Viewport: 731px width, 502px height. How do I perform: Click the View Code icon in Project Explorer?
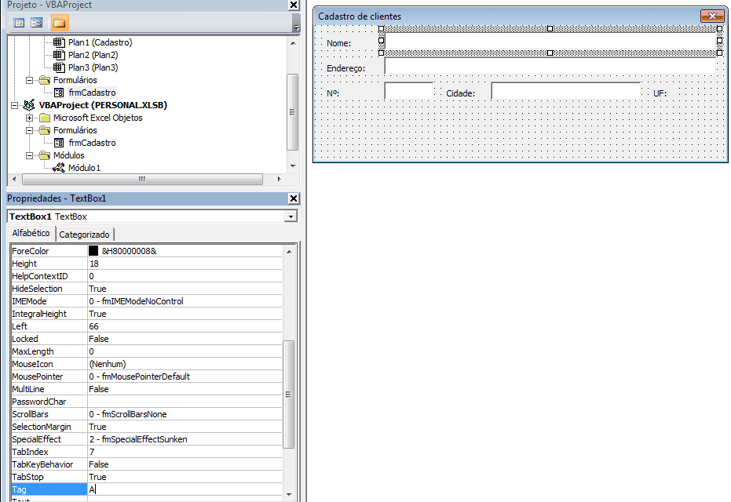pyautogui.click(x=17, y=22)
